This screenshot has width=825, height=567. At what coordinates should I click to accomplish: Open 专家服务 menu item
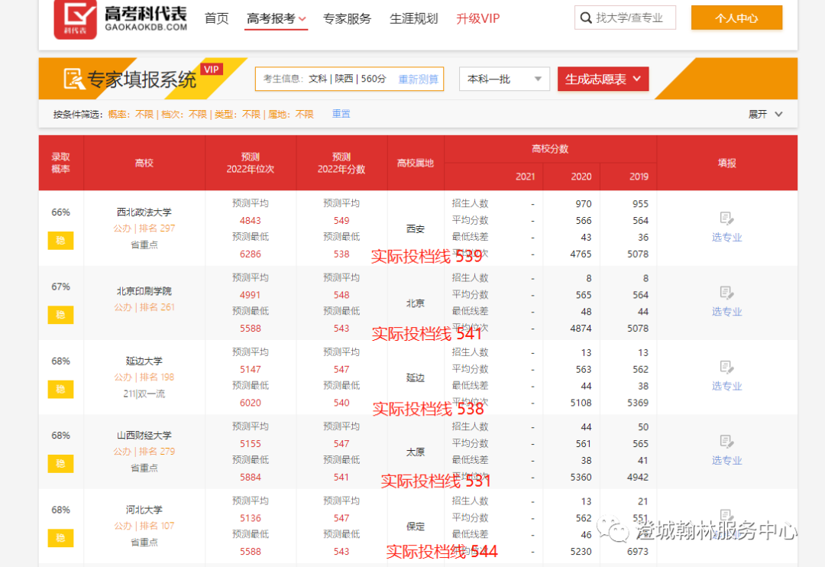tap(348, 19)
